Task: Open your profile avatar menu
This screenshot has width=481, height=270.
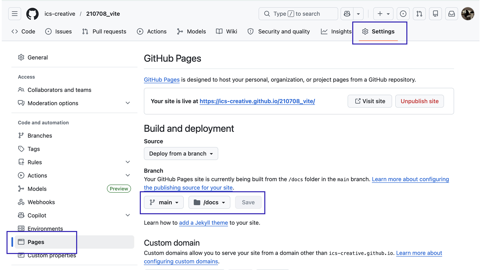Action: [468, 14]
